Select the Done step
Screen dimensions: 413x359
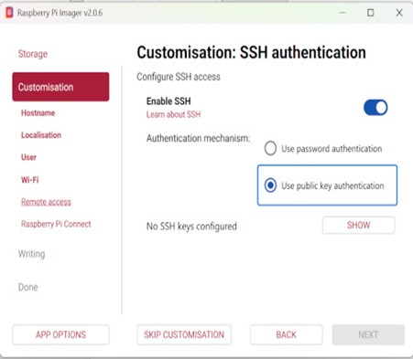point(28,287)
